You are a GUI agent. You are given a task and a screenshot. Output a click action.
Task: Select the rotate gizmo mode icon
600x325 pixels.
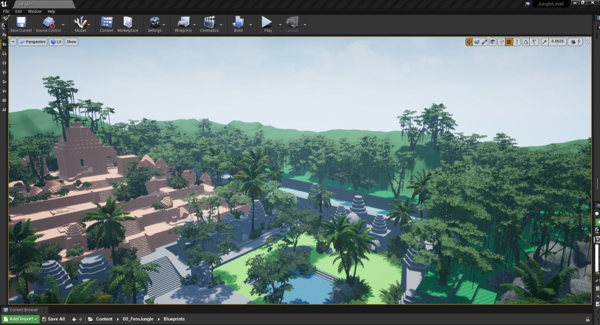point(477,42)
